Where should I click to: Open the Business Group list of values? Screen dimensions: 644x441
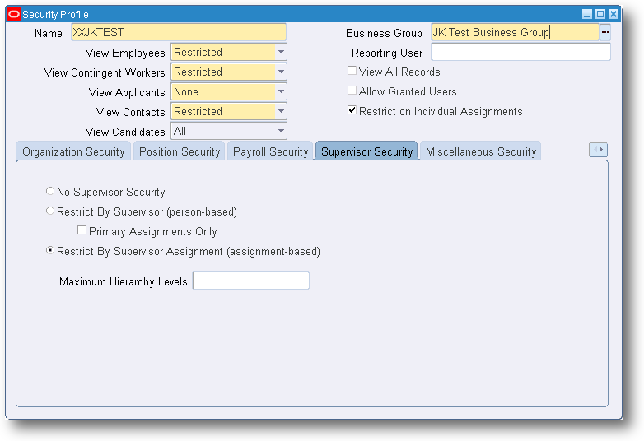point(605,32)
